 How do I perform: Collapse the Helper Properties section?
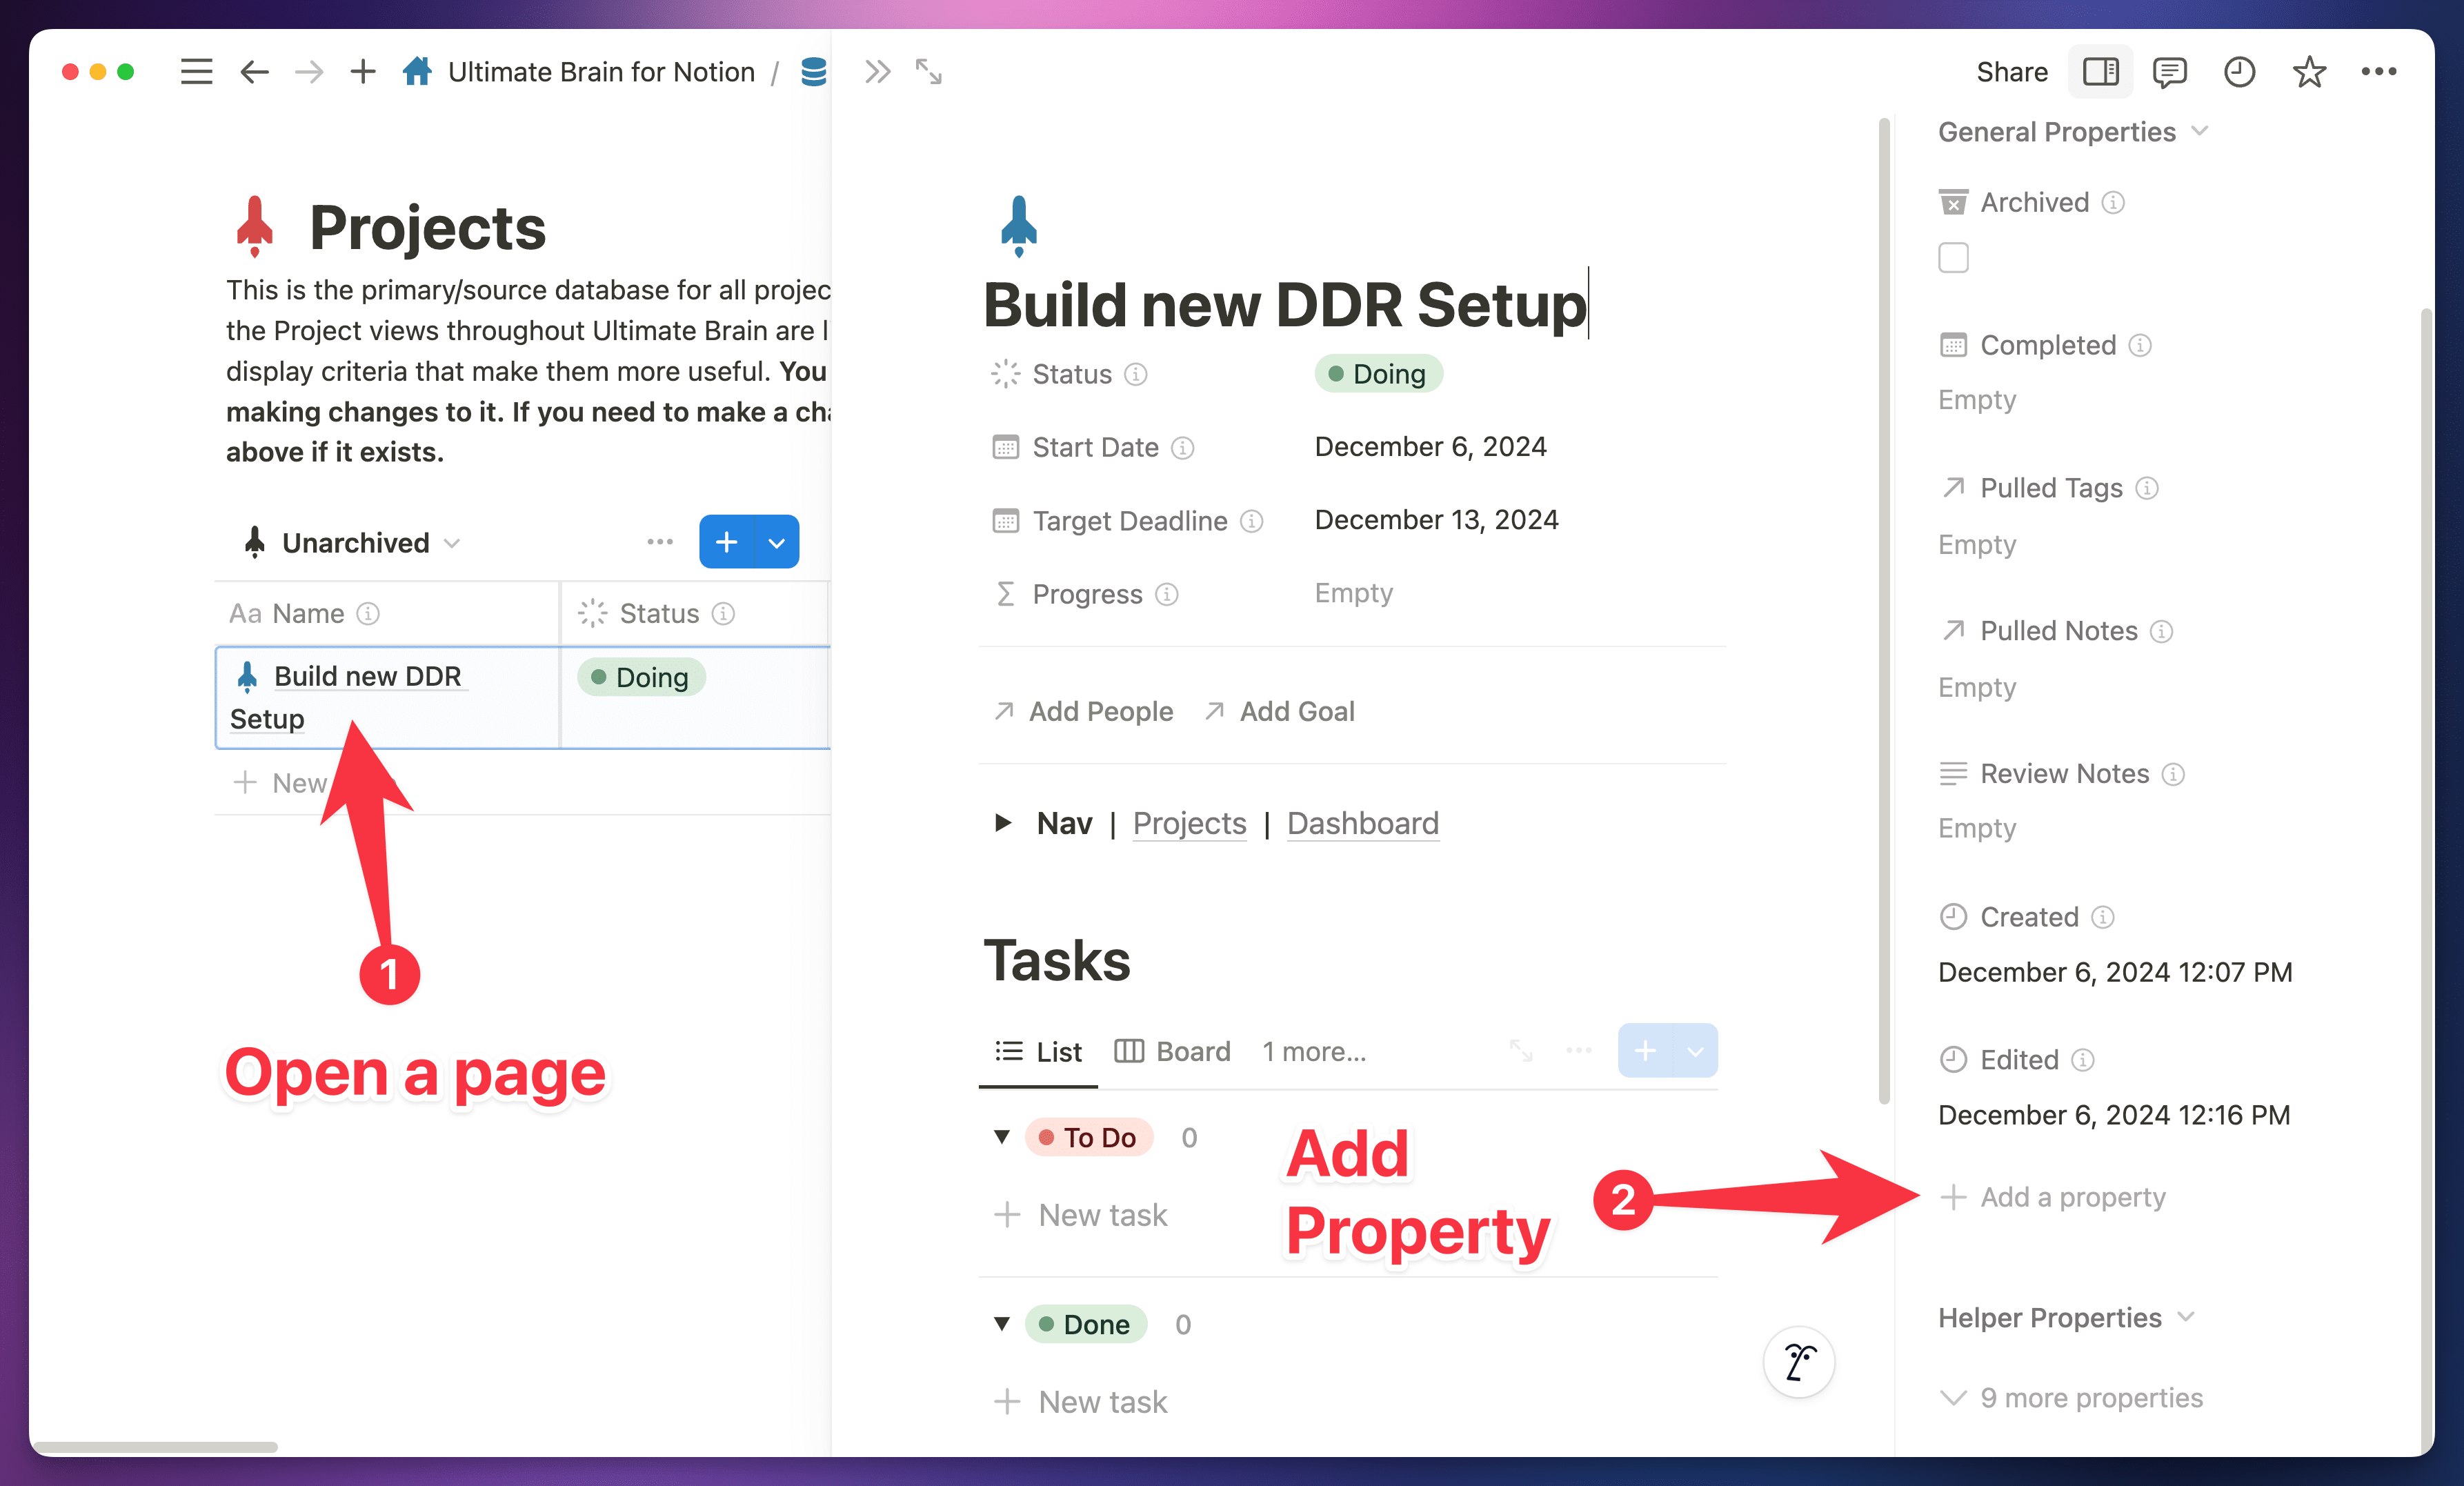(x=2066, y=1317)
